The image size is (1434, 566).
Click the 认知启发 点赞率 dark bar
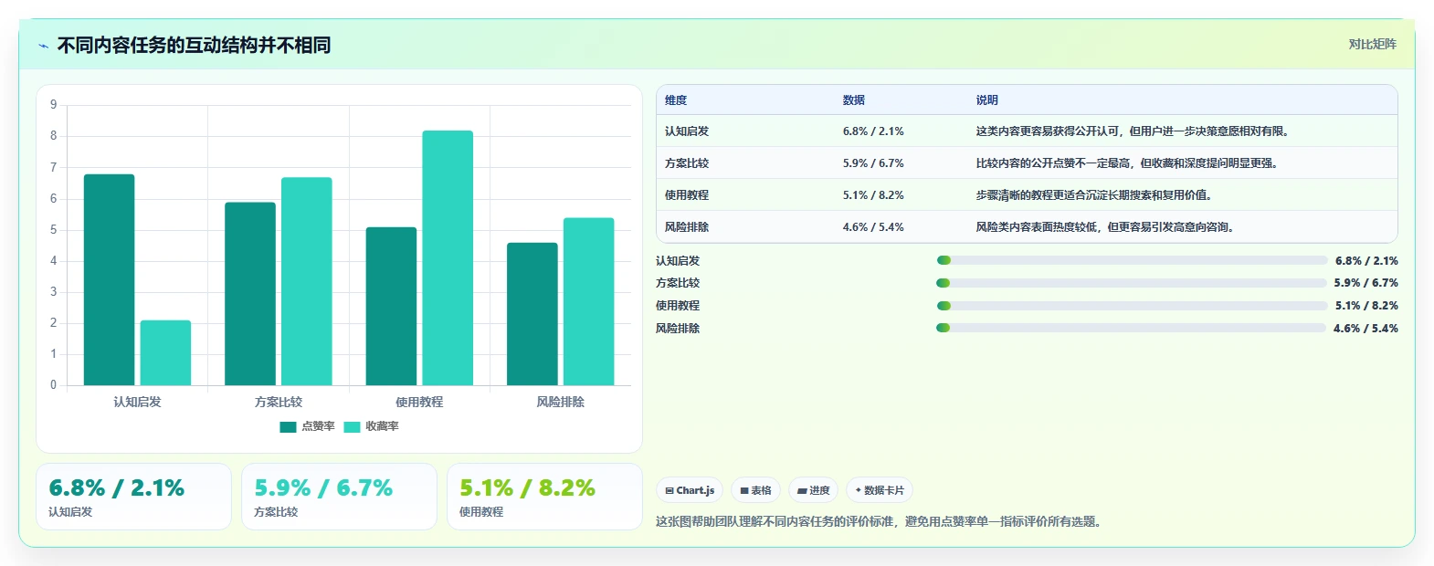[109, 279]
